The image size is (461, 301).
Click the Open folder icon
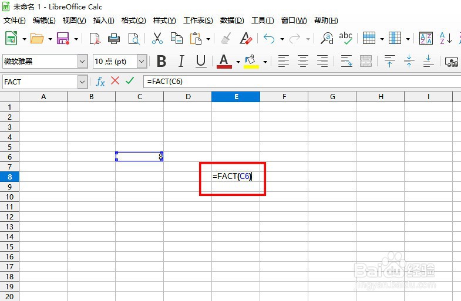pyautogui.click(x=37, y=39)
